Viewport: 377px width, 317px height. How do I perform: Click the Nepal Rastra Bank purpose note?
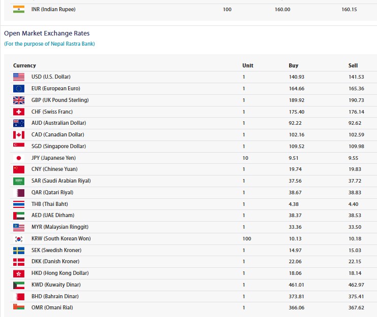click(x=49, y=44)
